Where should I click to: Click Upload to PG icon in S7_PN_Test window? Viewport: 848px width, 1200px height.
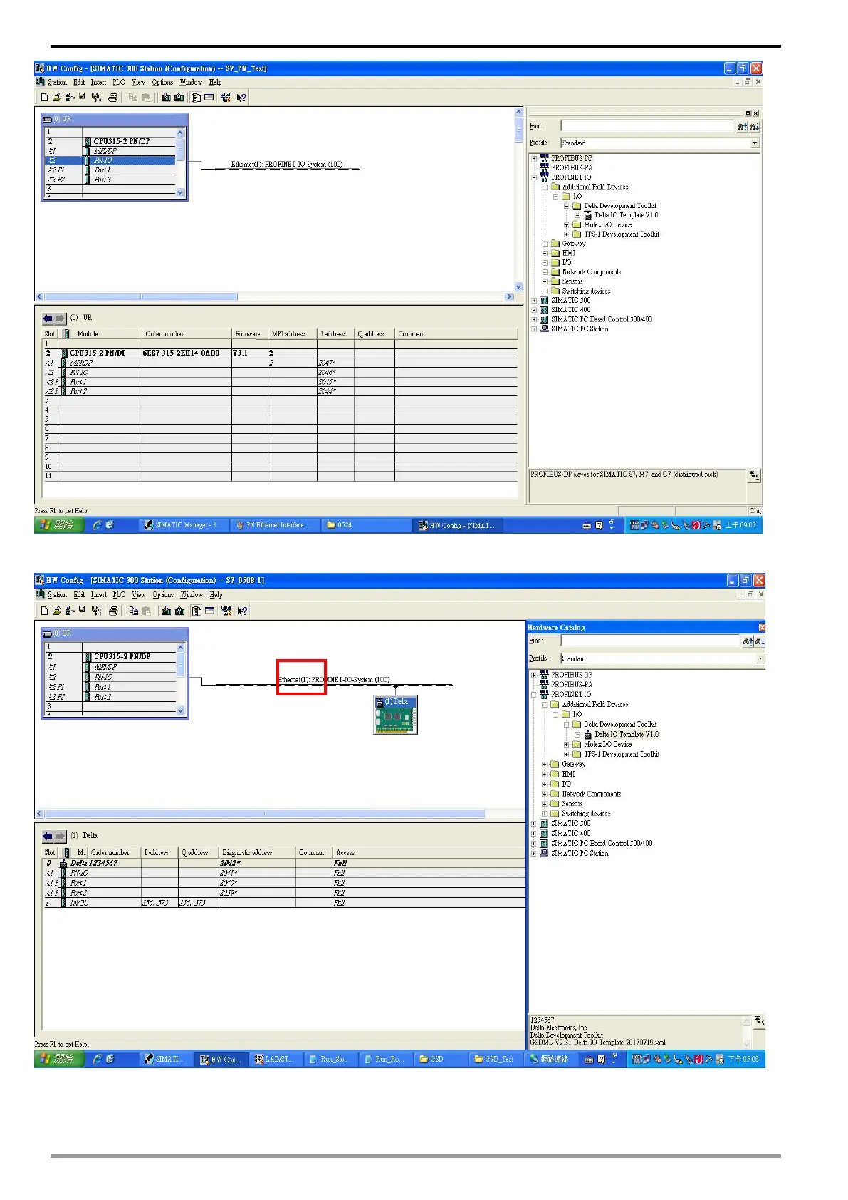[179, 98]
